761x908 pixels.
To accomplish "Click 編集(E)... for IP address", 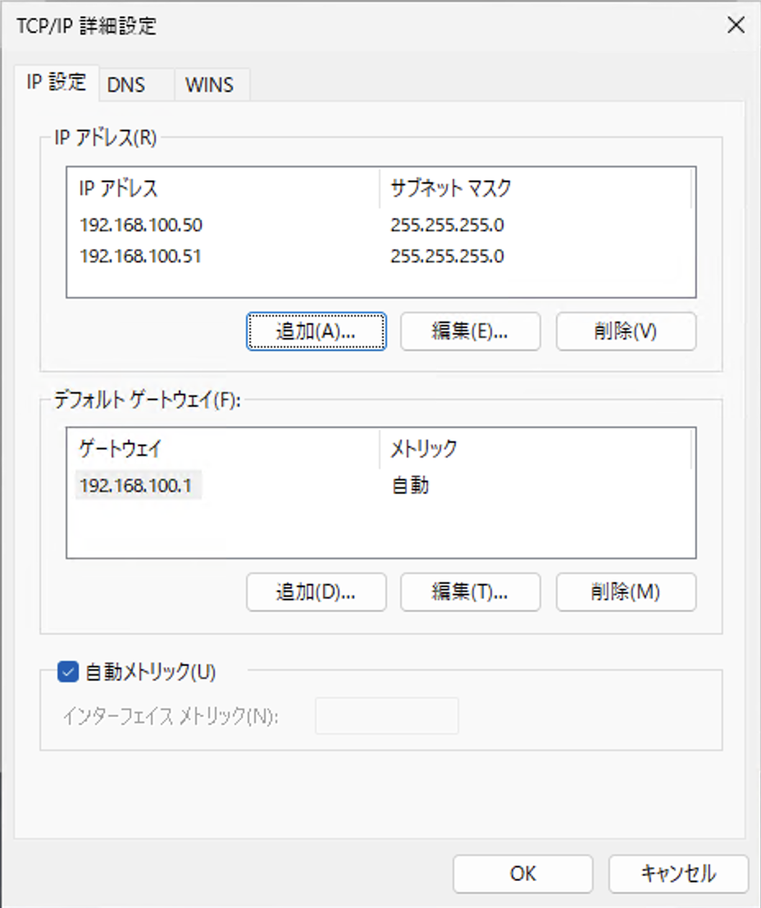I will coord(470,331).
